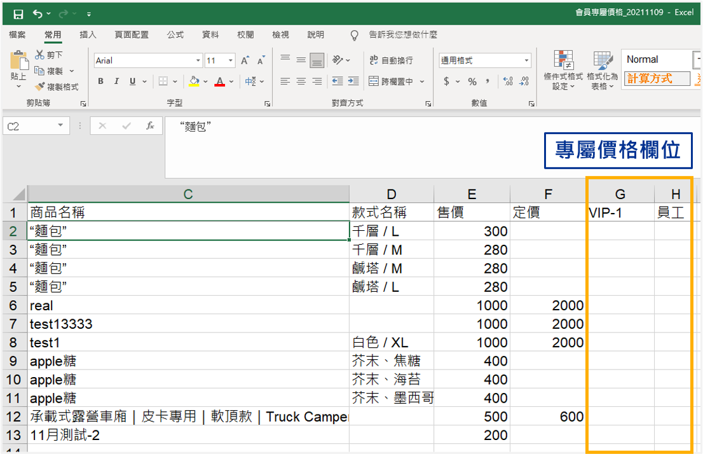The width and height of the screenshot is (703, 454).
Task: Toggle Bold formatting
Action: [x=100, y=81]
